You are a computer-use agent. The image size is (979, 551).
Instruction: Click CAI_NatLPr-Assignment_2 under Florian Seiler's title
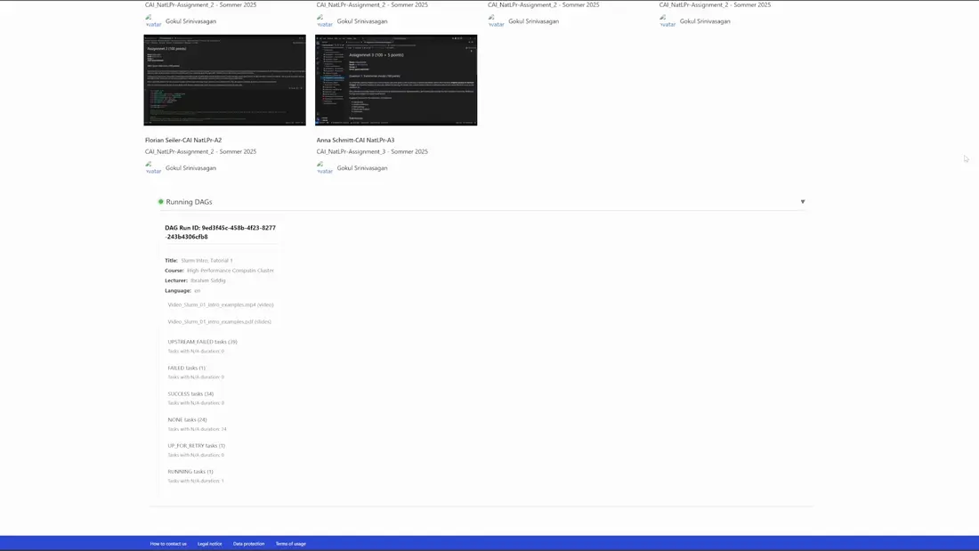pos(200,151)
